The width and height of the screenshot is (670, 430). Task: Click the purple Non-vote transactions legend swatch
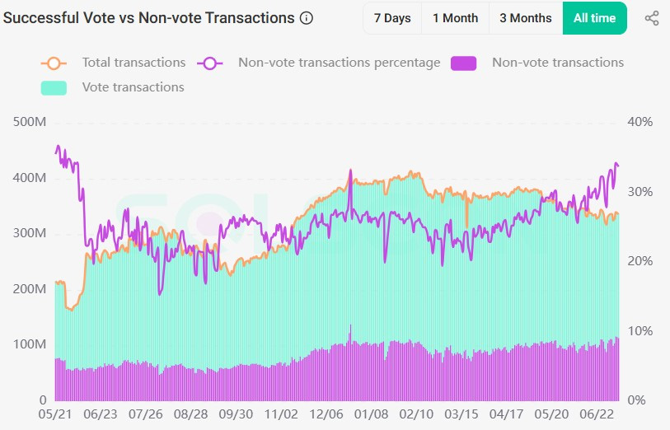pyautogui.click(x=464, y=63)
